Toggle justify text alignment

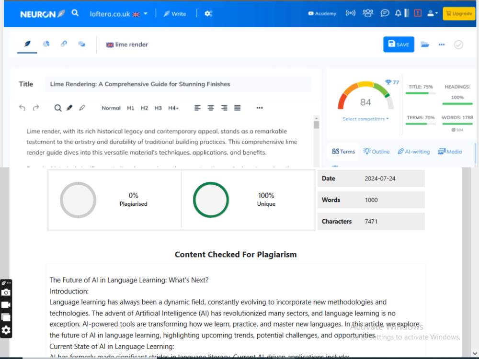(x=237, y=108)
